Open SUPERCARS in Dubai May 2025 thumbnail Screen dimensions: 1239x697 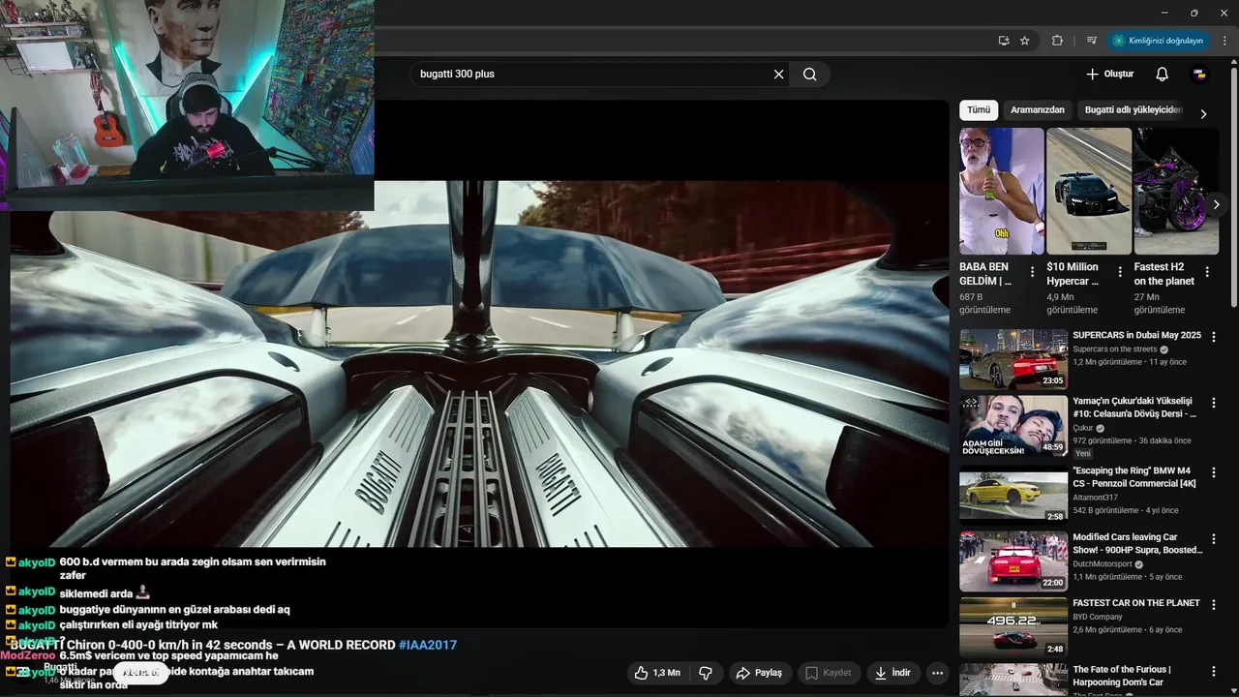point(1013,359)
